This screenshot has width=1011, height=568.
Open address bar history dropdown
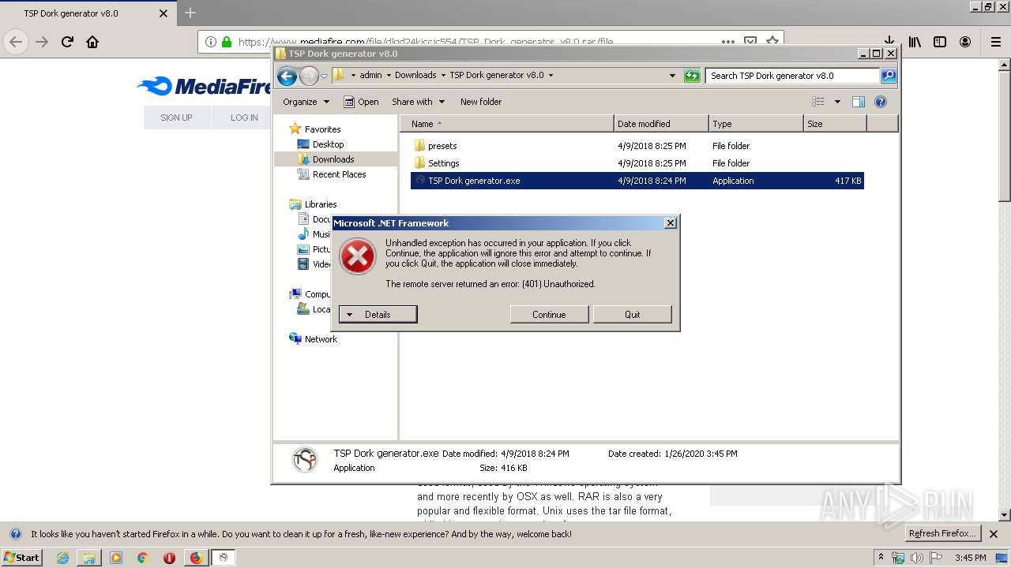click(x=672, y=76)
